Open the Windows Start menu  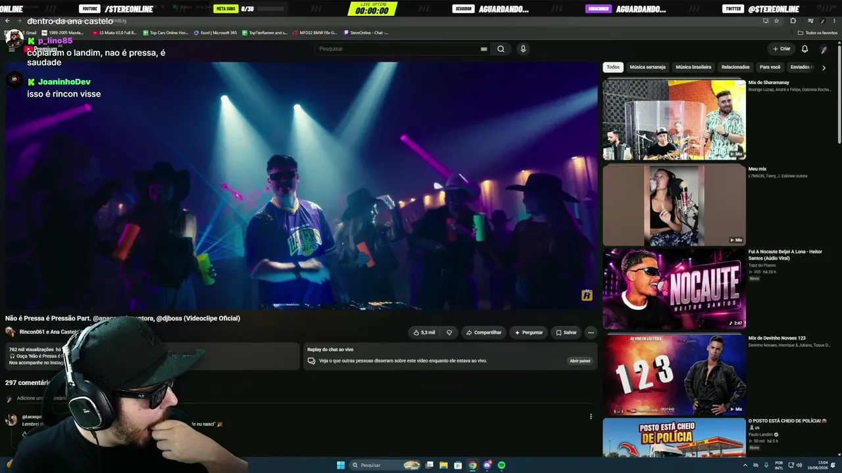pyautogui.click(x=341, y=465)
